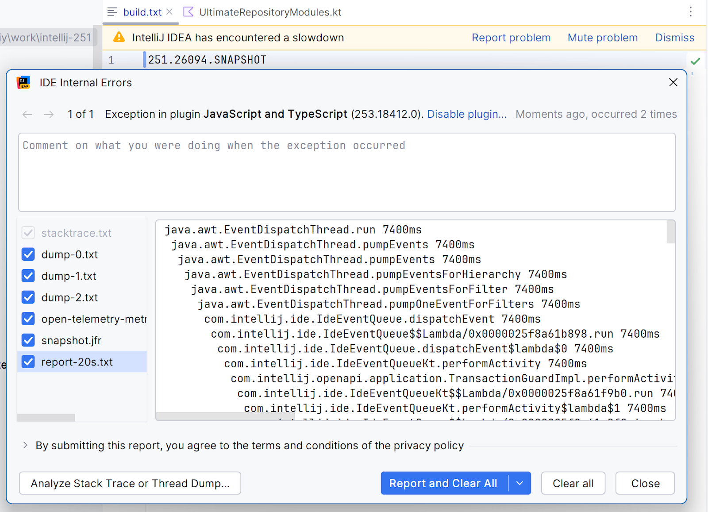This screenshot has height=512, width=708.
Task: Toggle the dump-1.txt attachment checkbox
Action: click(28, 276)
